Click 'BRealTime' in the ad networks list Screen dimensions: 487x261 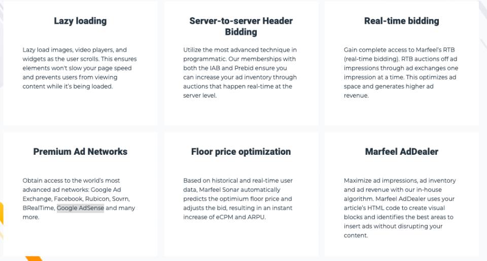(38, 208)
